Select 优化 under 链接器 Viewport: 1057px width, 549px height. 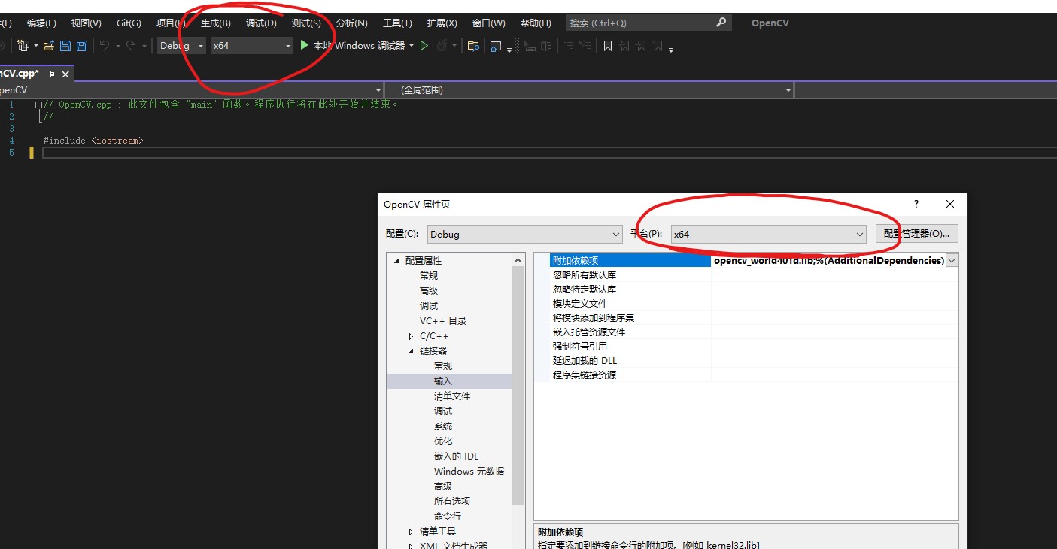(443, 441)
